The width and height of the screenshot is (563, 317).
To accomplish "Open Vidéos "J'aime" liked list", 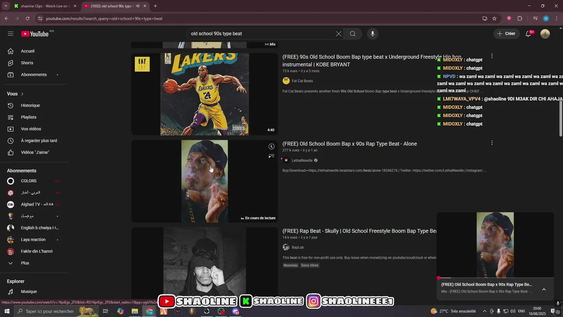I will click(34, 152).
